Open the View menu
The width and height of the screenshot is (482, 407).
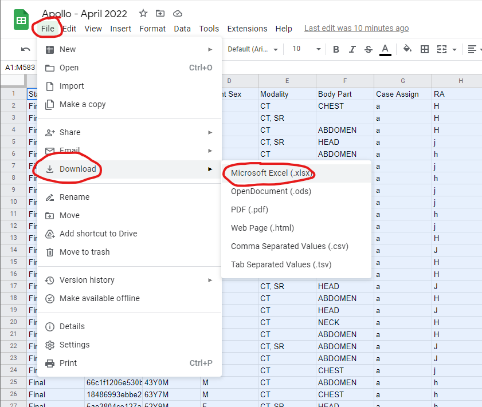[93, 29]
